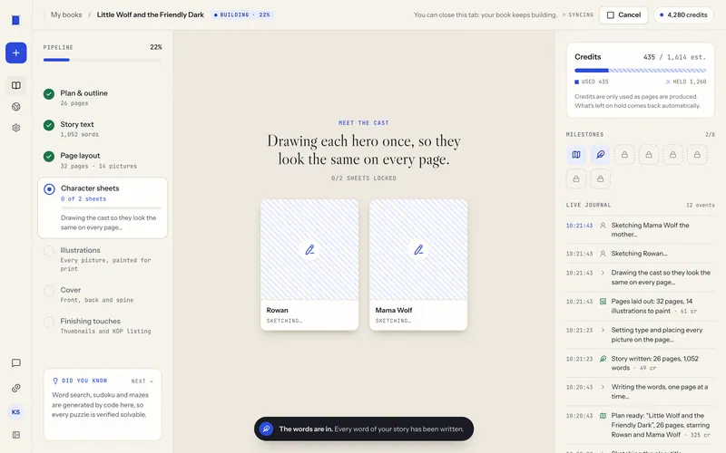Select the Finishing touches step circle
This screenshot has height=453, width=726.
click(x=49, y=322)
